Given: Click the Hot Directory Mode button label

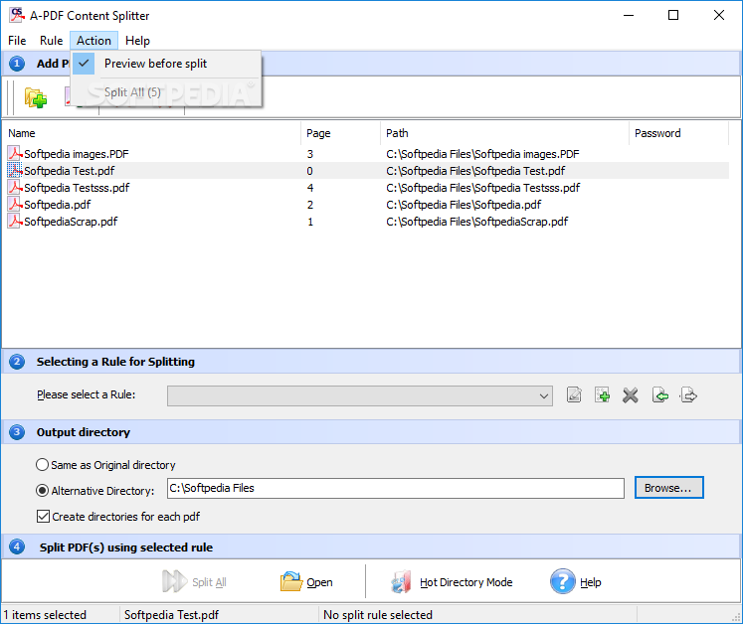Looking at the screenshot, I should pos(465,582).
